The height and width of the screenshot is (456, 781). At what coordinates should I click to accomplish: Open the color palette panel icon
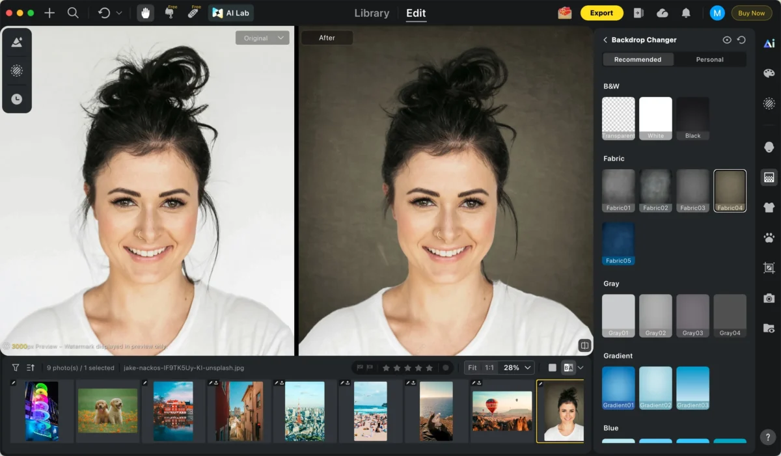769,74
